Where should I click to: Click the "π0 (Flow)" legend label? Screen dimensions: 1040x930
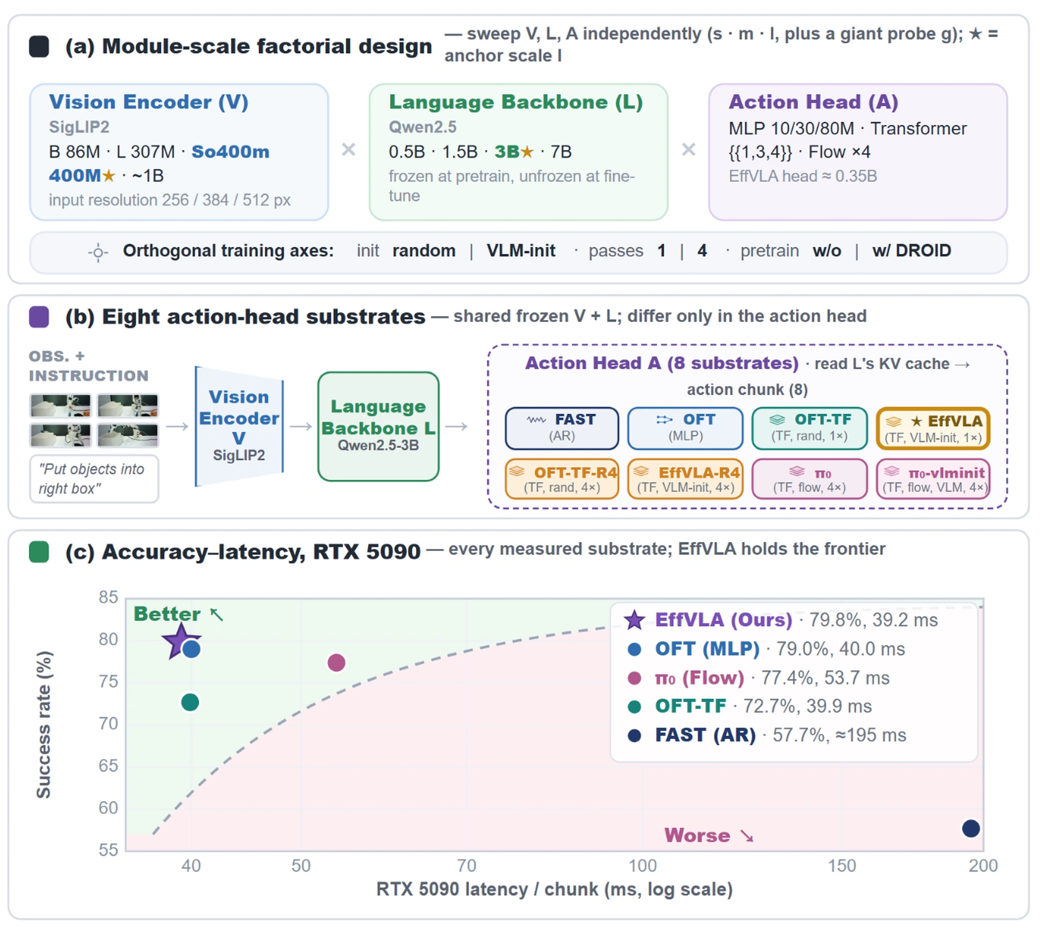point(699,678)
